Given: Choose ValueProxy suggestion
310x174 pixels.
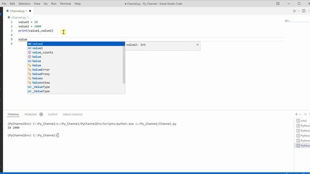Looking at the screenshot, I should coord(75,74).
